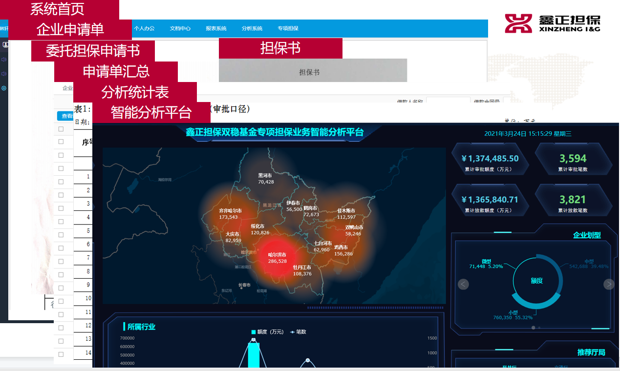The width and height of the screenshot is (620, 371).
Task: Open the 专项担保 menu
Action: [288, 28]
